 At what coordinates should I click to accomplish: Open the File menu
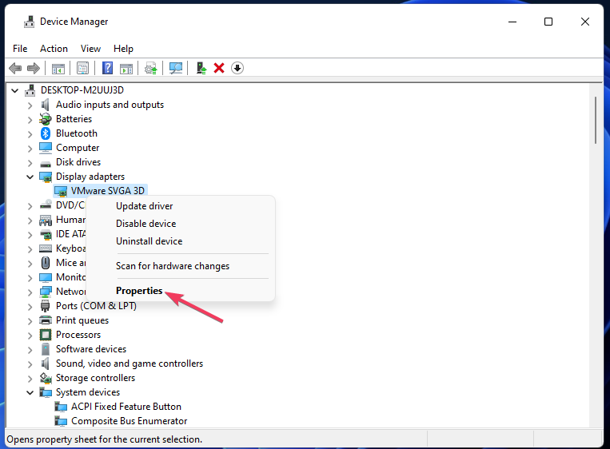tap(20, 49)
